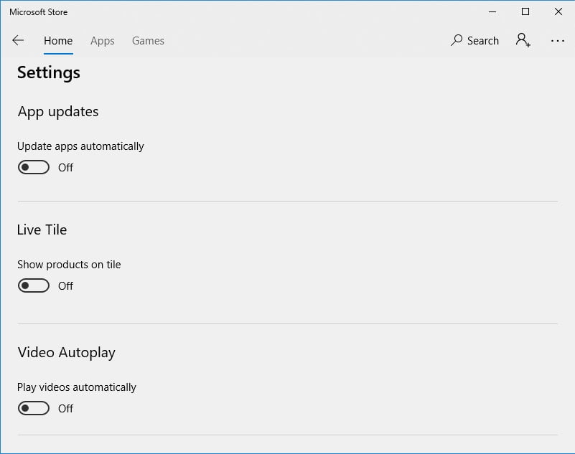575x454 pixels.
Task: Enable Update apps automatically
Action: [x=33, y=166]
